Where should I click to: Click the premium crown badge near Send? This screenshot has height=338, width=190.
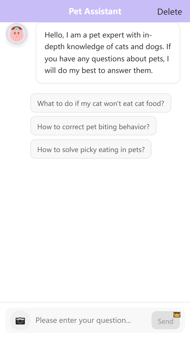[x=177, y=314]
